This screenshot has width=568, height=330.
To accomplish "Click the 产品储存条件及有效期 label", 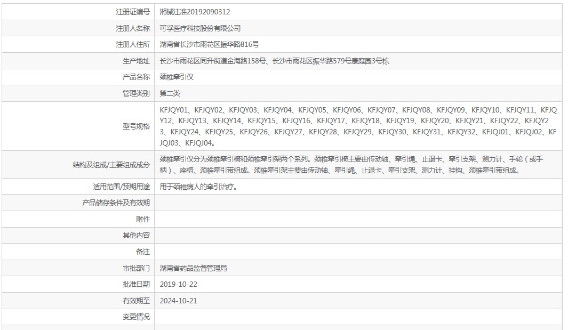I will click(x=116, y=203).
